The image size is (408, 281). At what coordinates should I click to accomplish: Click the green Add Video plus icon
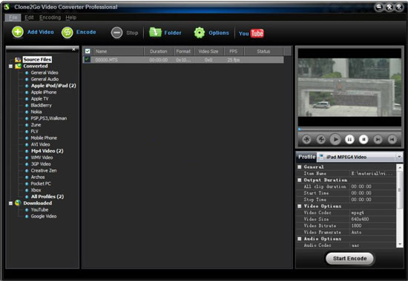click(18, 33)
